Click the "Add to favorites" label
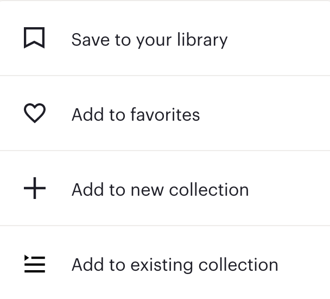This screenshot has height=299, width=330. click(136, 115)
